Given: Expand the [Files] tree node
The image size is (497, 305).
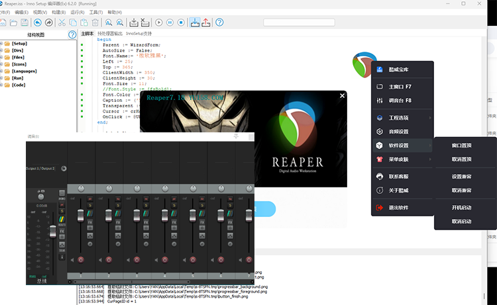Looking at the screenshot, I should pos(1,58).
